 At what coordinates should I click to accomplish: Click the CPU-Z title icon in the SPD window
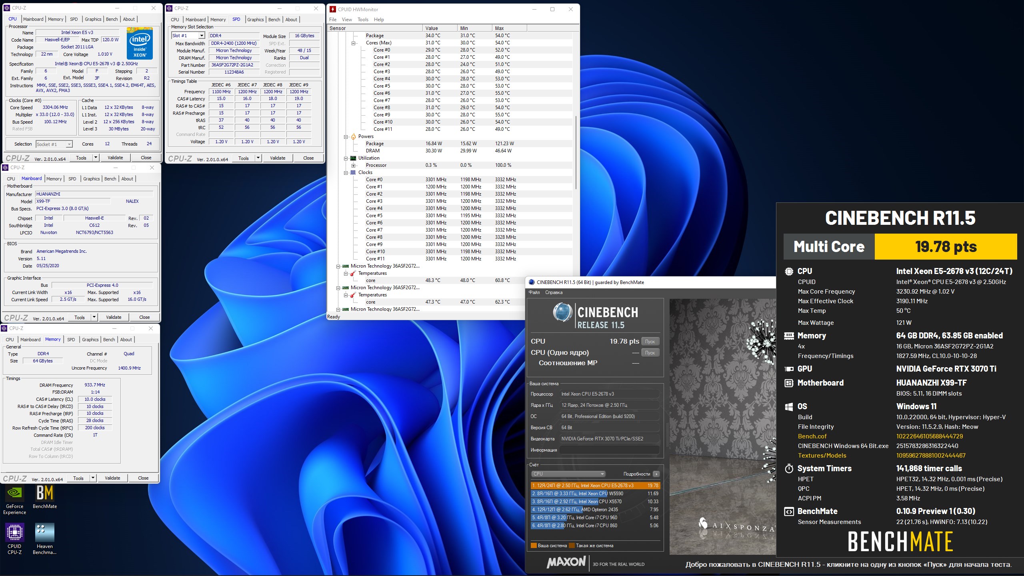pyautogui.click(x=169, y=8)
